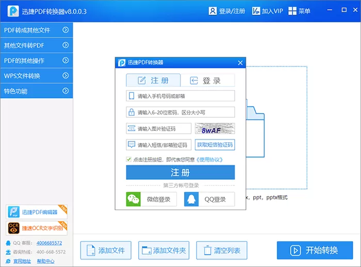Toggle the 使用协议 agreement checkbox
Viewport: 361px width, 267px height.
tap(128, 160)
